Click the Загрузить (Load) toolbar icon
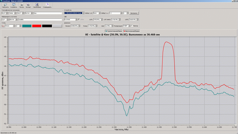Image resolution: width=238 pixels, height=134 pixels. pos(5,5)
